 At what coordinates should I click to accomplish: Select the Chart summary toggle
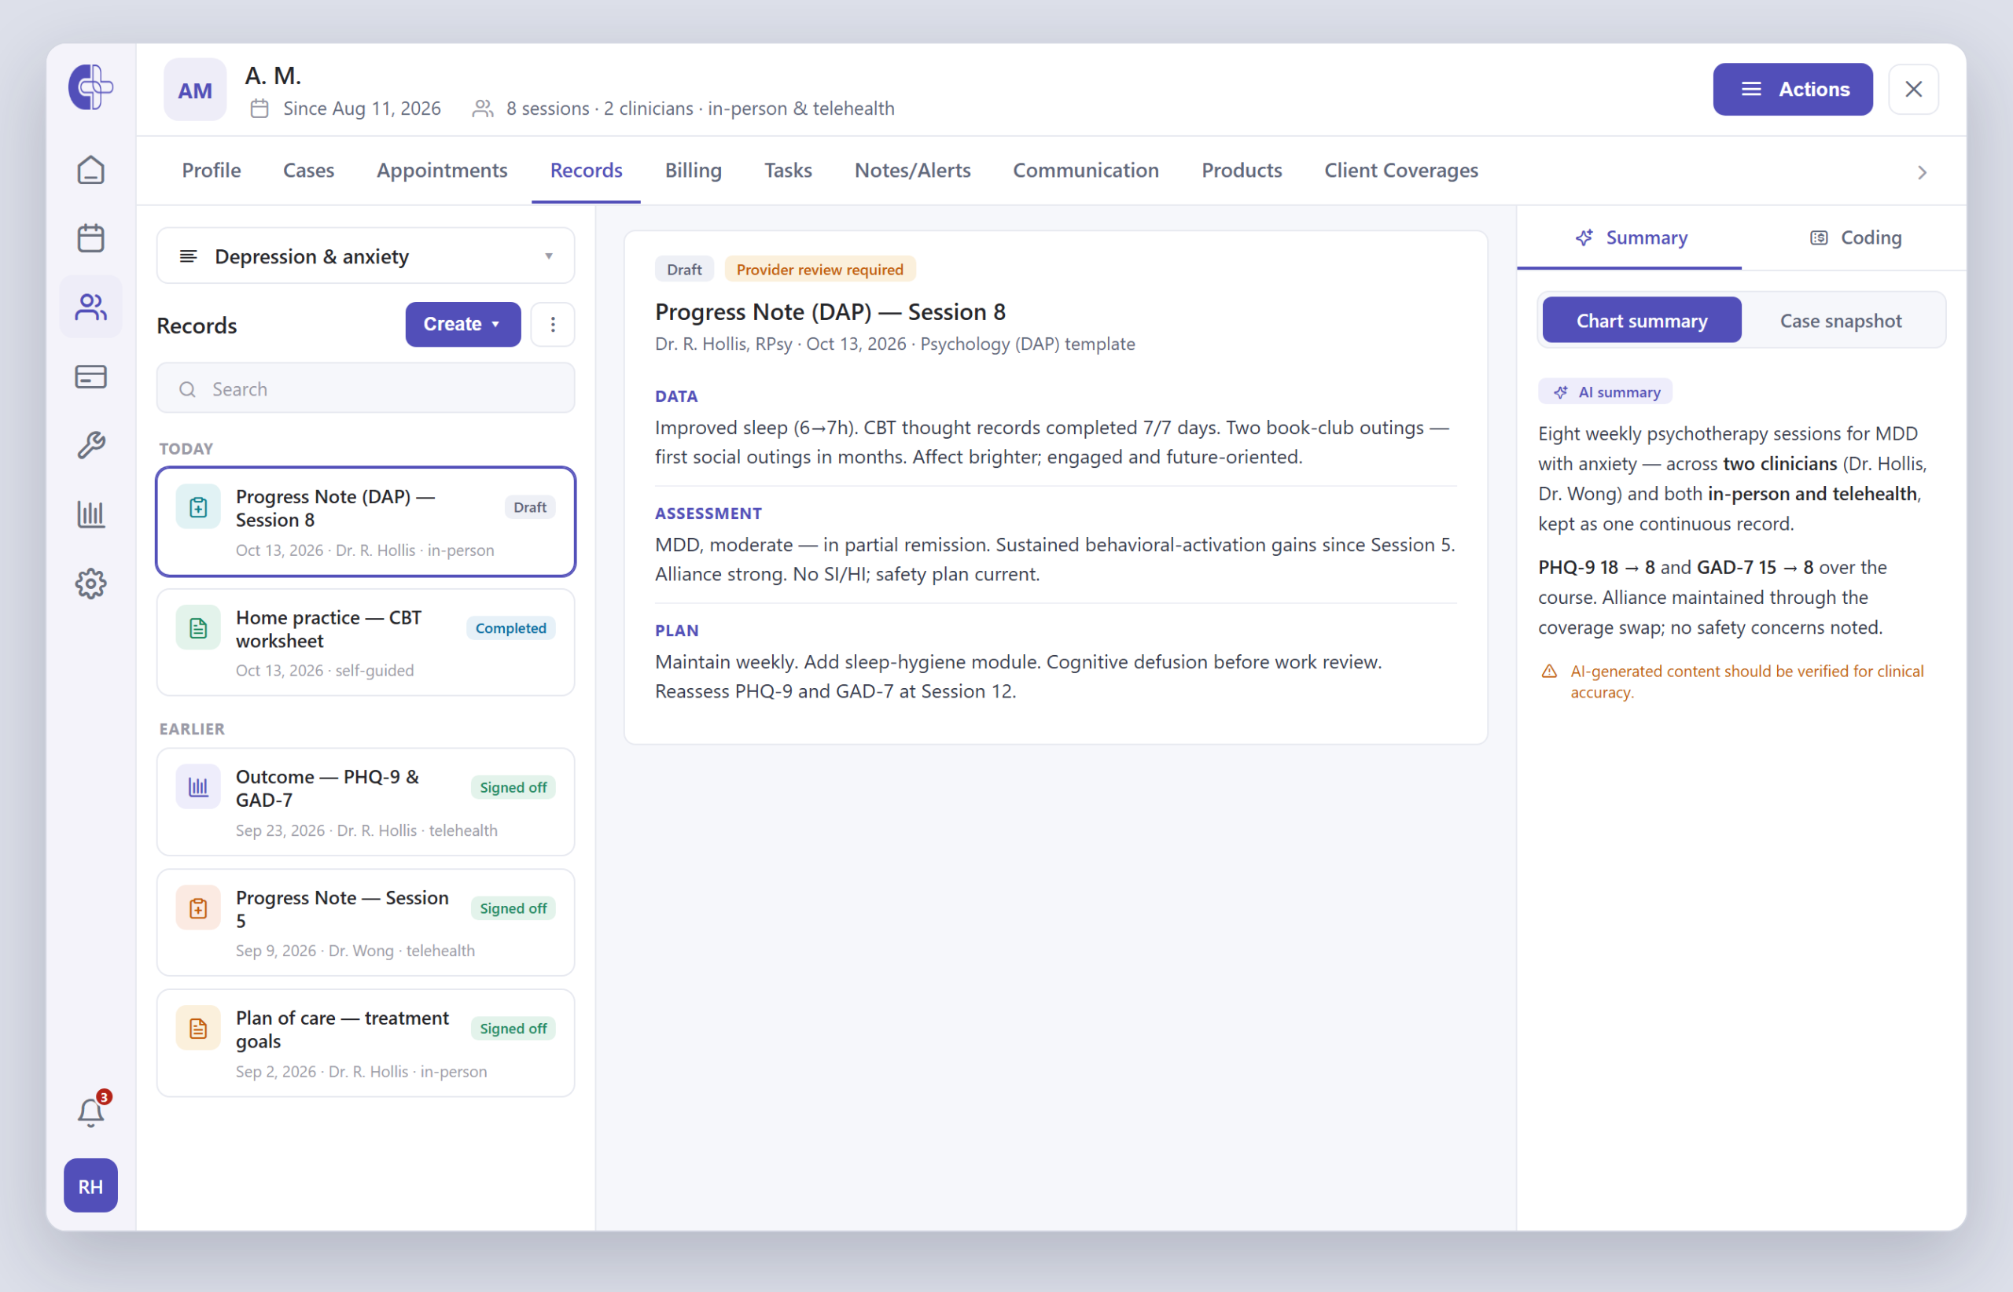(x=1641, y=321)
